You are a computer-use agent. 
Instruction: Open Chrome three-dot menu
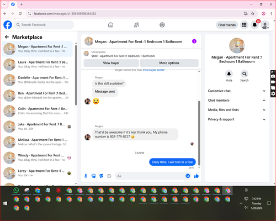pos(271,14)
